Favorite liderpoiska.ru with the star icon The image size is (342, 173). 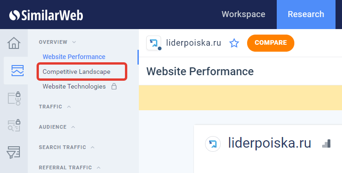point(234,43)
